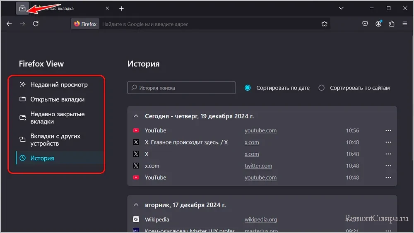Open youtube.com link at 10:48
The height and width of the screenshot is (233, 414).
coord(260,178)
